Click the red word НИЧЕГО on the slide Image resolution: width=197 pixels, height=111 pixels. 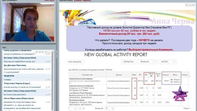point(144,40)
